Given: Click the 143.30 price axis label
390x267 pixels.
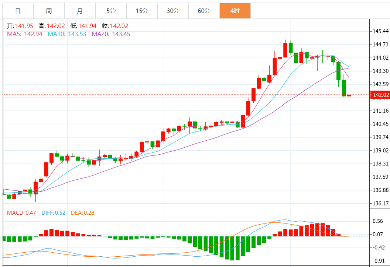Looking at the screenshot, I should [380, 71].
